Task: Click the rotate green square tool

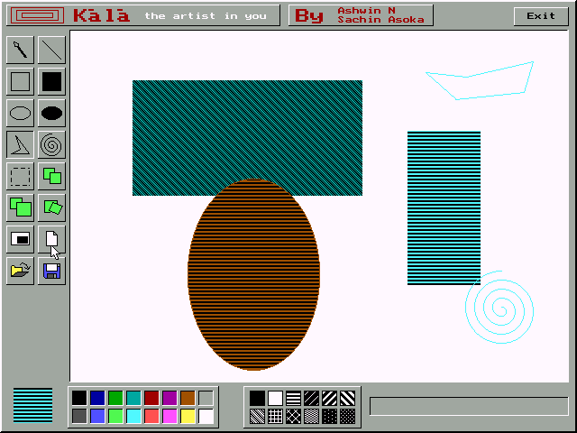Action: [x=51, y=207]
